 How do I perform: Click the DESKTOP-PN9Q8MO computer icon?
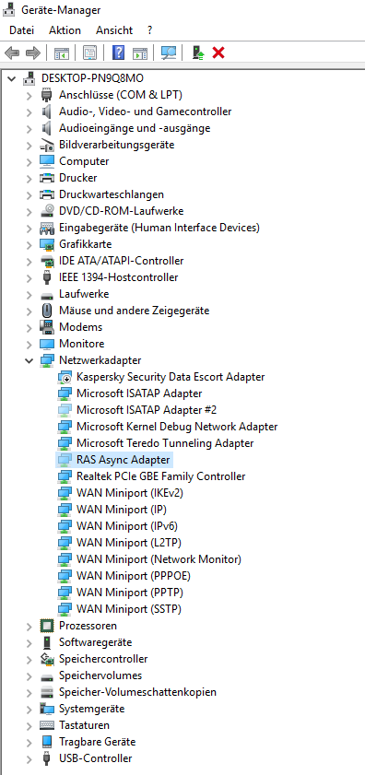(x=29, y=78)
